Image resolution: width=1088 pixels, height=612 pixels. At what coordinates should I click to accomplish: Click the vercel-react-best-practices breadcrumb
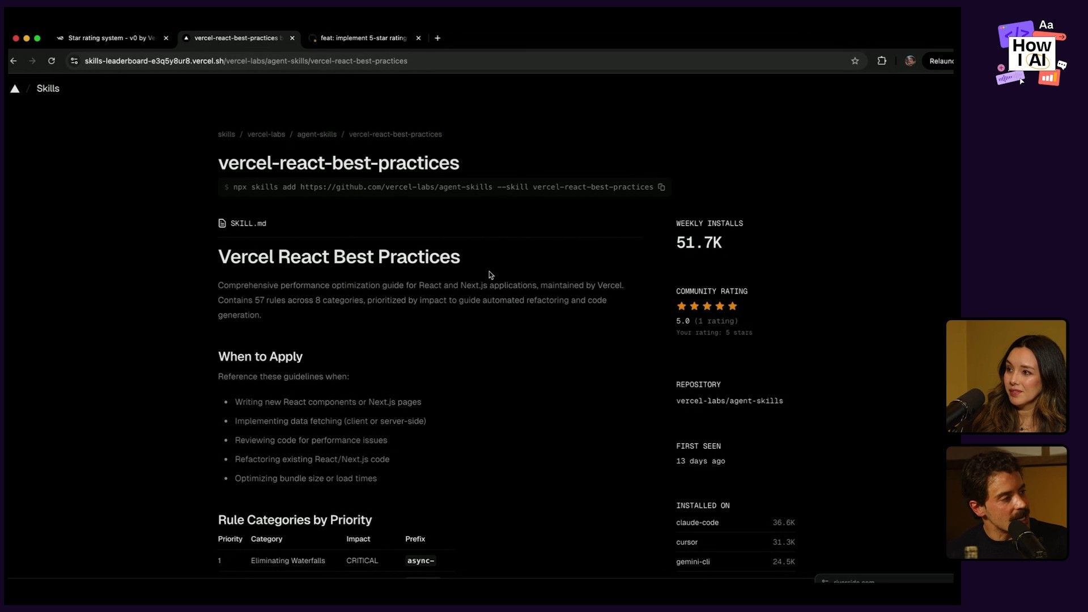tap(395, 134)
